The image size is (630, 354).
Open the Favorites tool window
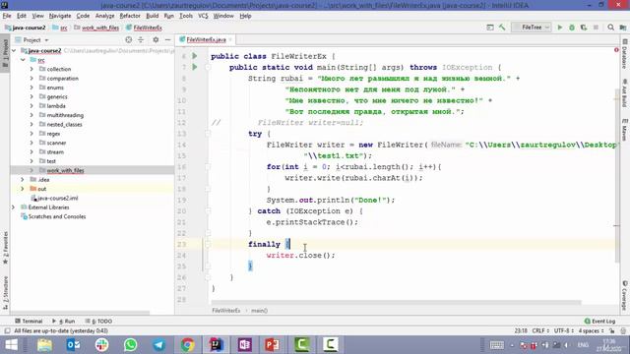click(5, 247)
